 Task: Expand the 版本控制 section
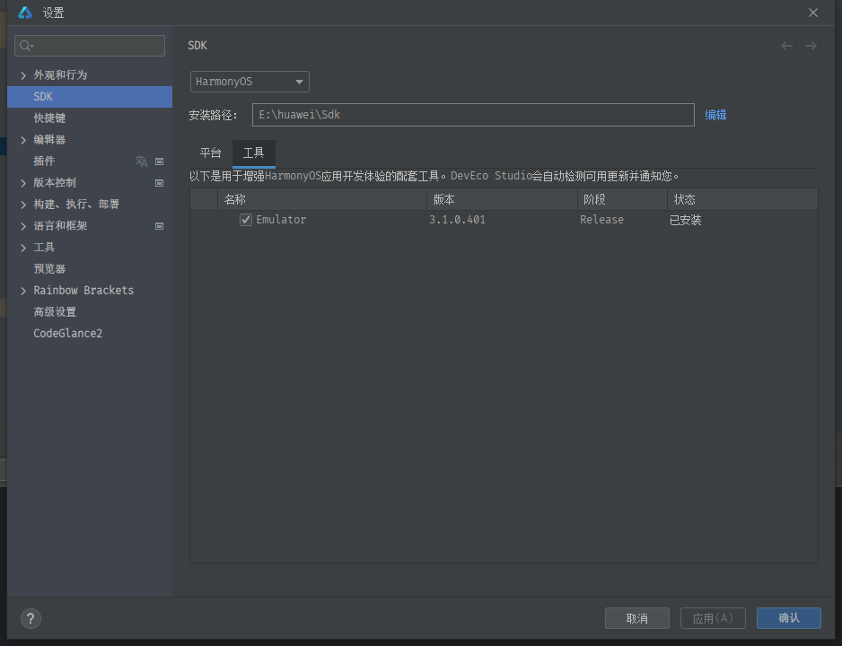point(23,183)
